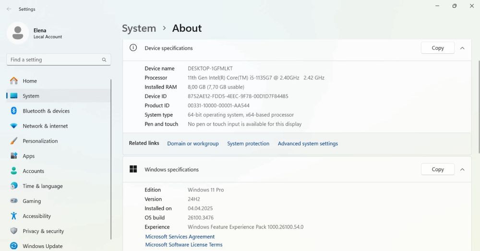Click the Gaming controller icon
480x251 pixels.
(x=14, y=201)
